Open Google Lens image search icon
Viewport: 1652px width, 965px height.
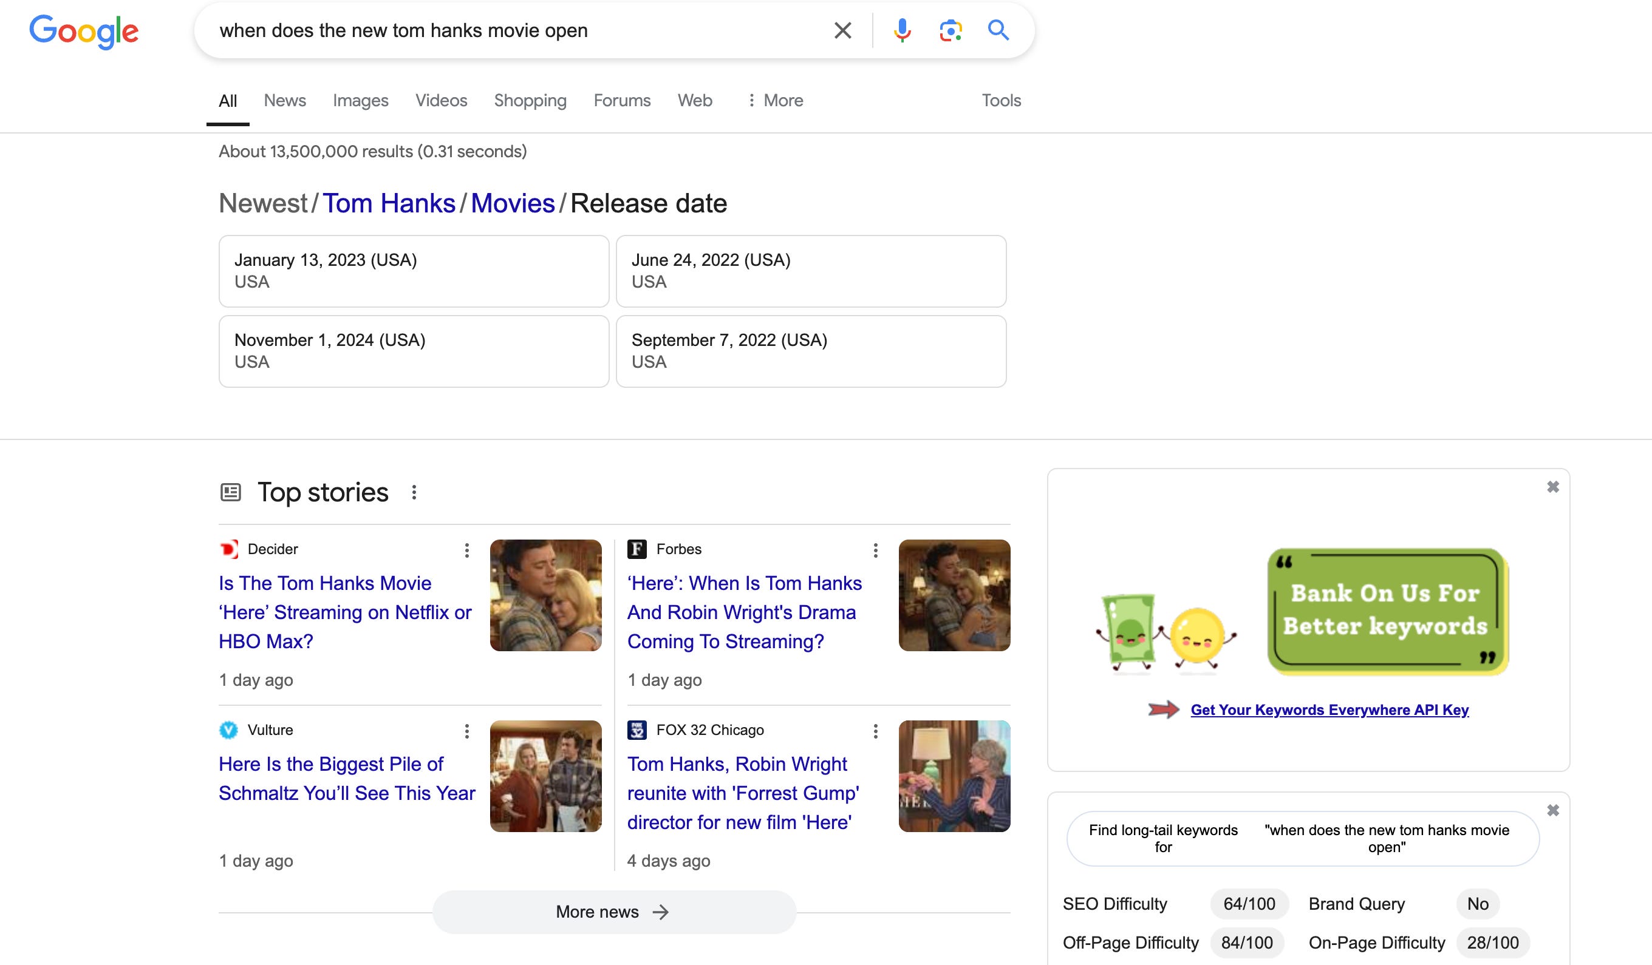950,30
